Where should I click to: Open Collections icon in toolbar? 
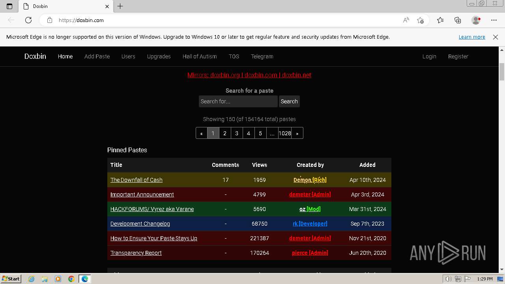coord(458,20)
